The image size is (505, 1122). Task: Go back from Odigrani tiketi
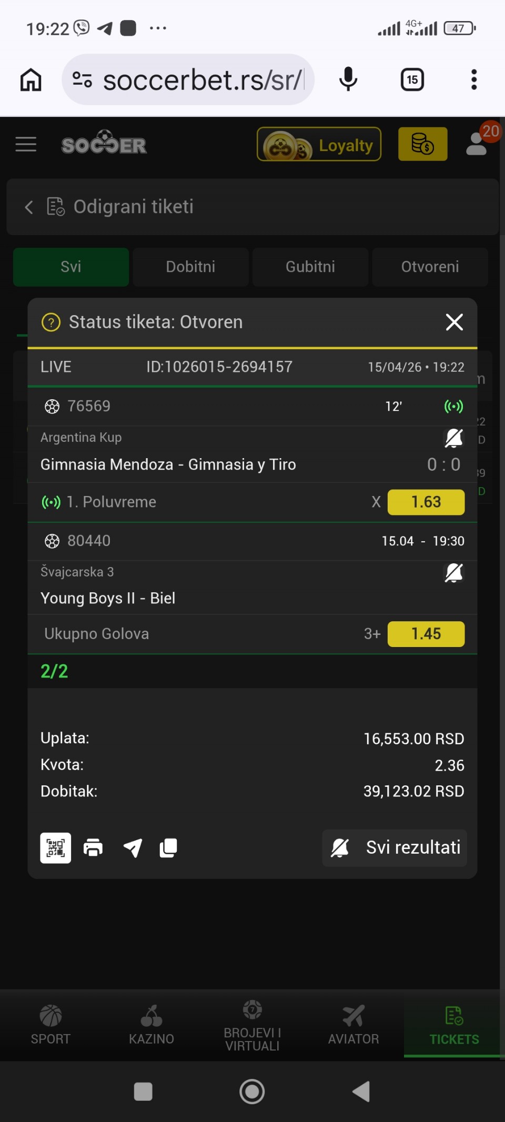[x=29, y=207]
